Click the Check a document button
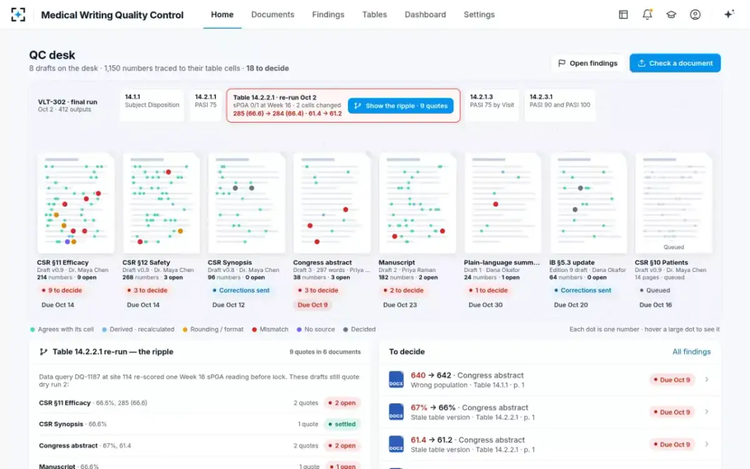The image size is (750, 469). click(675, 63)
